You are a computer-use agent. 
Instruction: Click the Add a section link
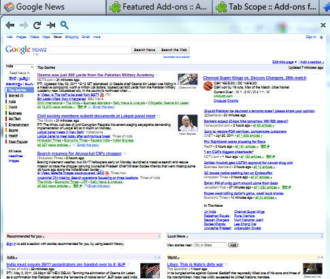(x=312, y=62)
